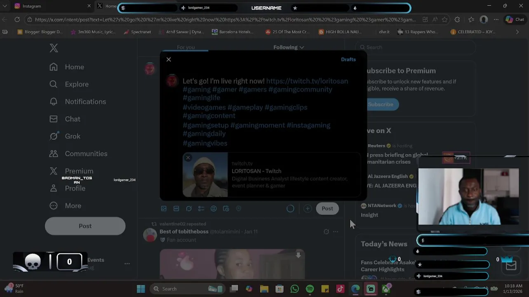Screen dimensions: 529x297
Task: Open the Spectranet bookmark
Action: point(136,32)
